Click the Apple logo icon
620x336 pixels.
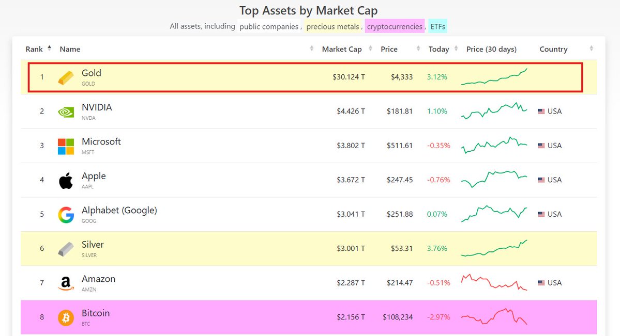(x=65, y=180)
